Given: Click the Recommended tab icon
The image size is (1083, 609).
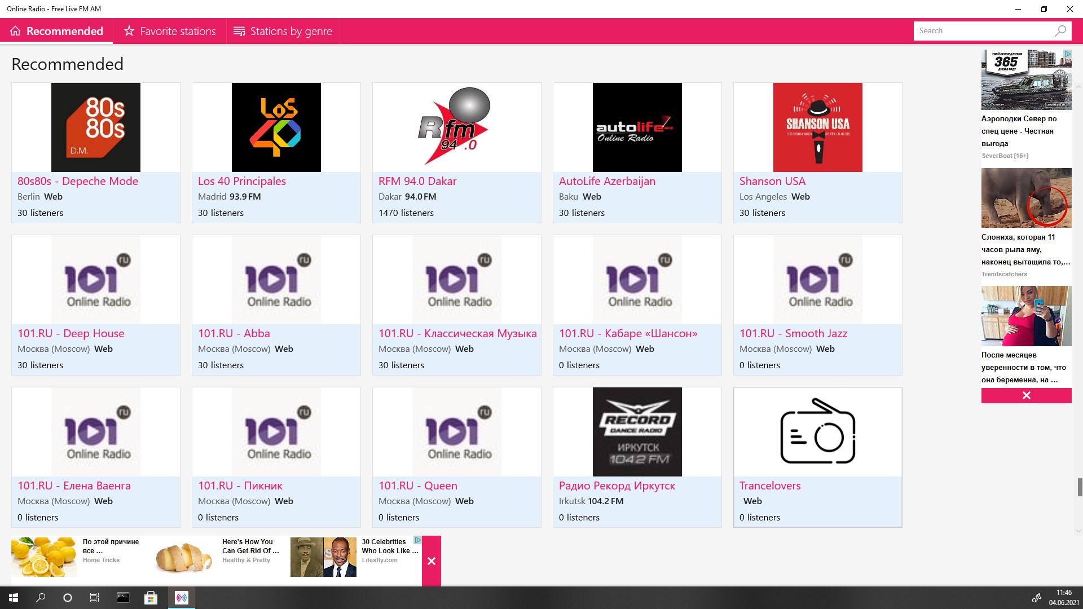Looking at the screenshot, I should [15, 30].
